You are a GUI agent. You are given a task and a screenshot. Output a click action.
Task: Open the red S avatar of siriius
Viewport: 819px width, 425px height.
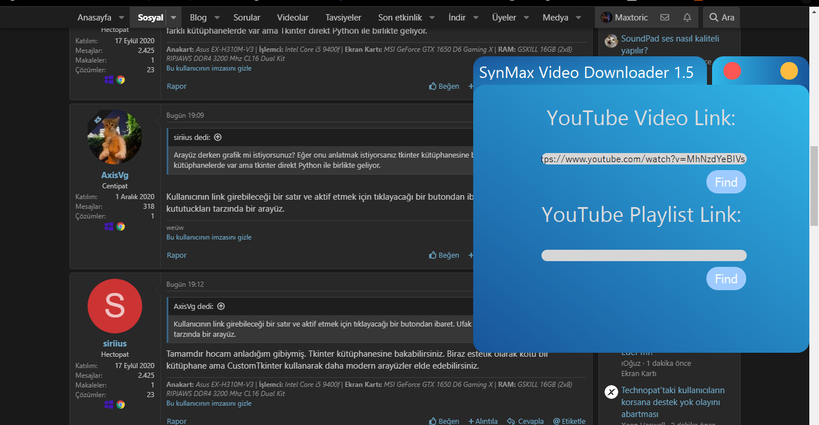point(115,306)
